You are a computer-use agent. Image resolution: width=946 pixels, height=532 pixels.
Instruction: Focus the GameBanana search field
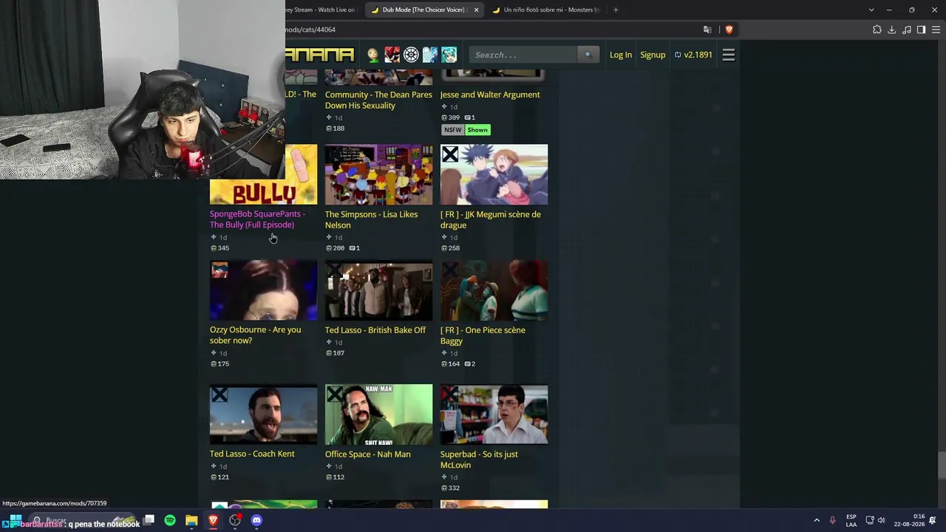[523, 55]
